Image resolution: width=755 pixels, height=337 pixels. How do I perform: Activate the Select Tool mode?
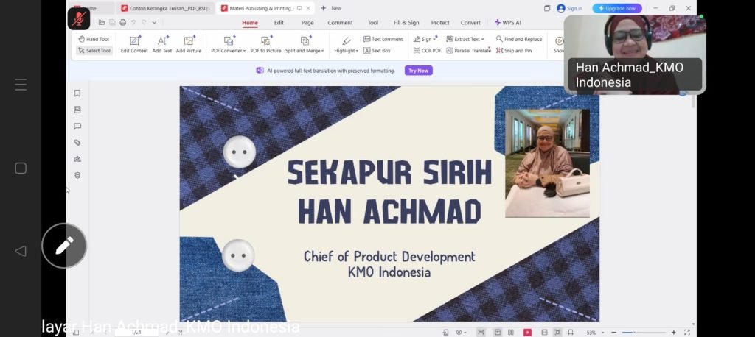(x=94, y=51)
